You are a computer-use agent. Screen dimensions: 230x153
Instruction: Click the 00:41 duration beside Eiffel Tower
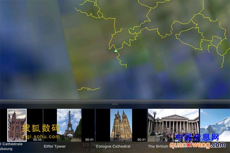coord(89,140)
